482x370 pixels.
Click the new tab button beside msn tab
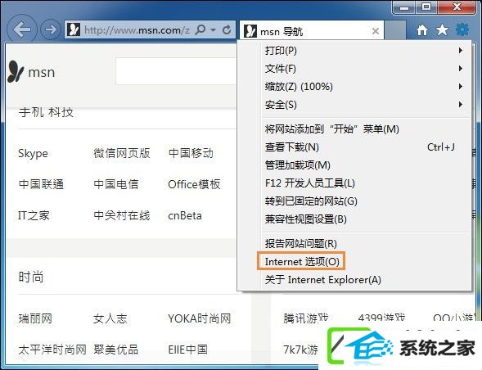[395, 31]
